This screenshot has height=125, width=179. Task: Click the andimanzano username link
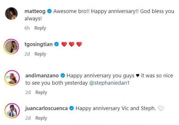42,75
